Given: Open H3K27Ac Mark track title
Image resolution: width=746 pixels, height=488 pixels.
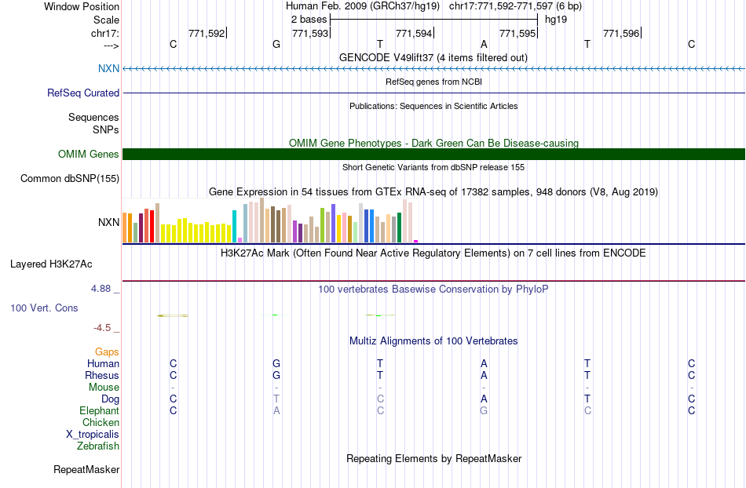Looking at the screenshot, I should point(433,253).
